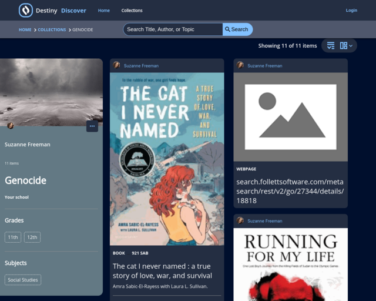This screenshot has width=376, height=301.
Task: Click Suzanne Freeman link on the webpage card
Action: 265,66
